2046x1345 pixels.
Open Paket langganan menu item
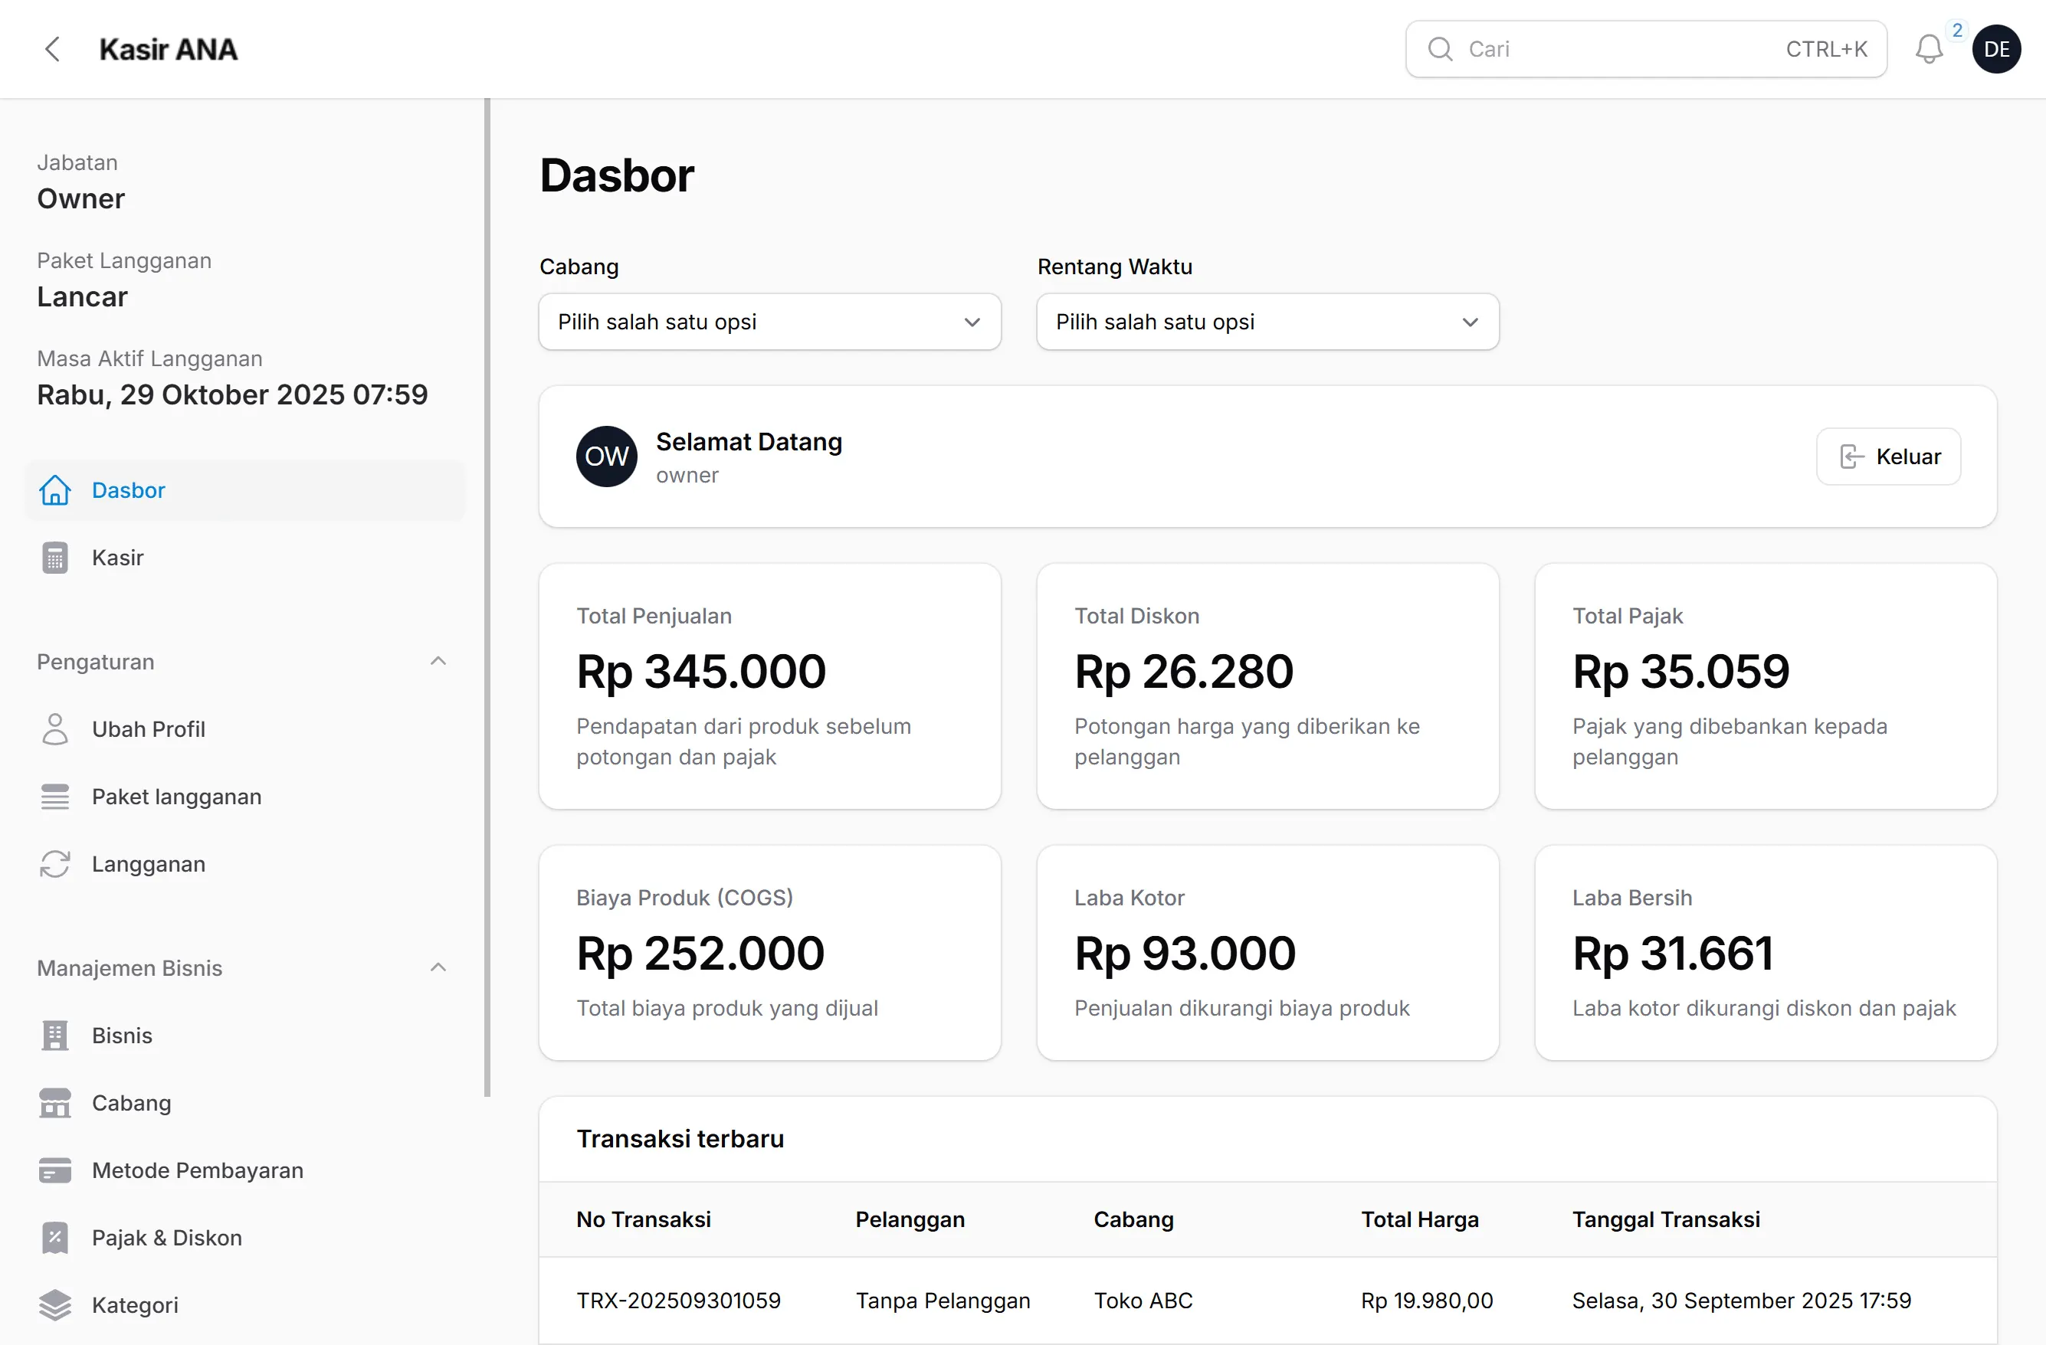tap(176, 797)
